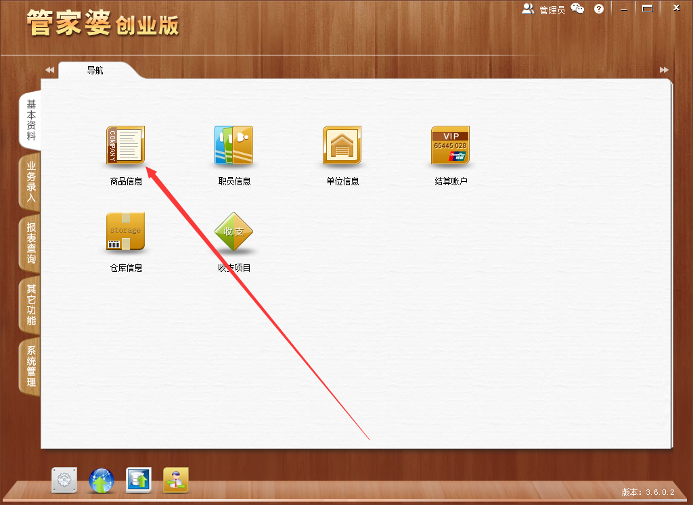Open 单位信息 (unit information)

tap(342, 145)
